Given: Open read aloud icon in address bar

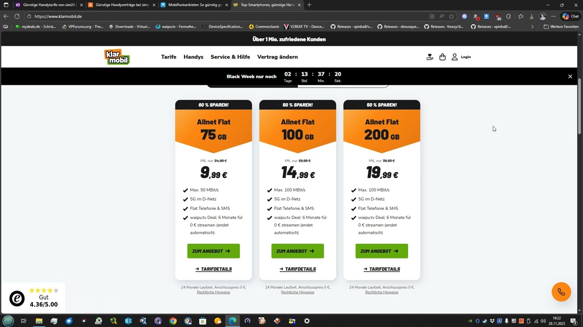Looking at the screenshot, I should click(x=442, y=16).
